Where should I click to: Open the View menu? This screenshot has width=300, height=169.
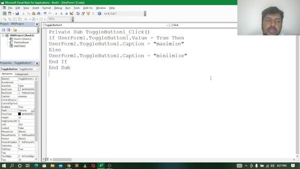[26, 8]
